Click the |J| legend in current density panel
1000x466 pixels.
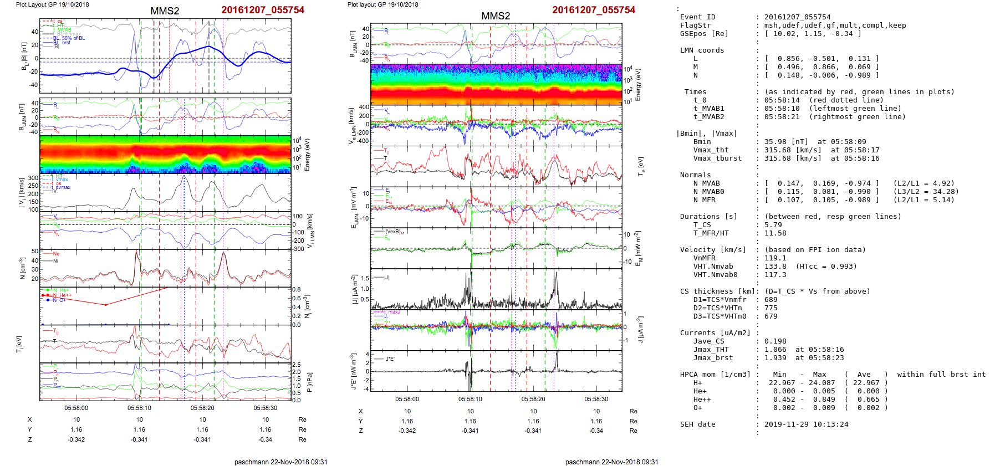tap(386, 278)
